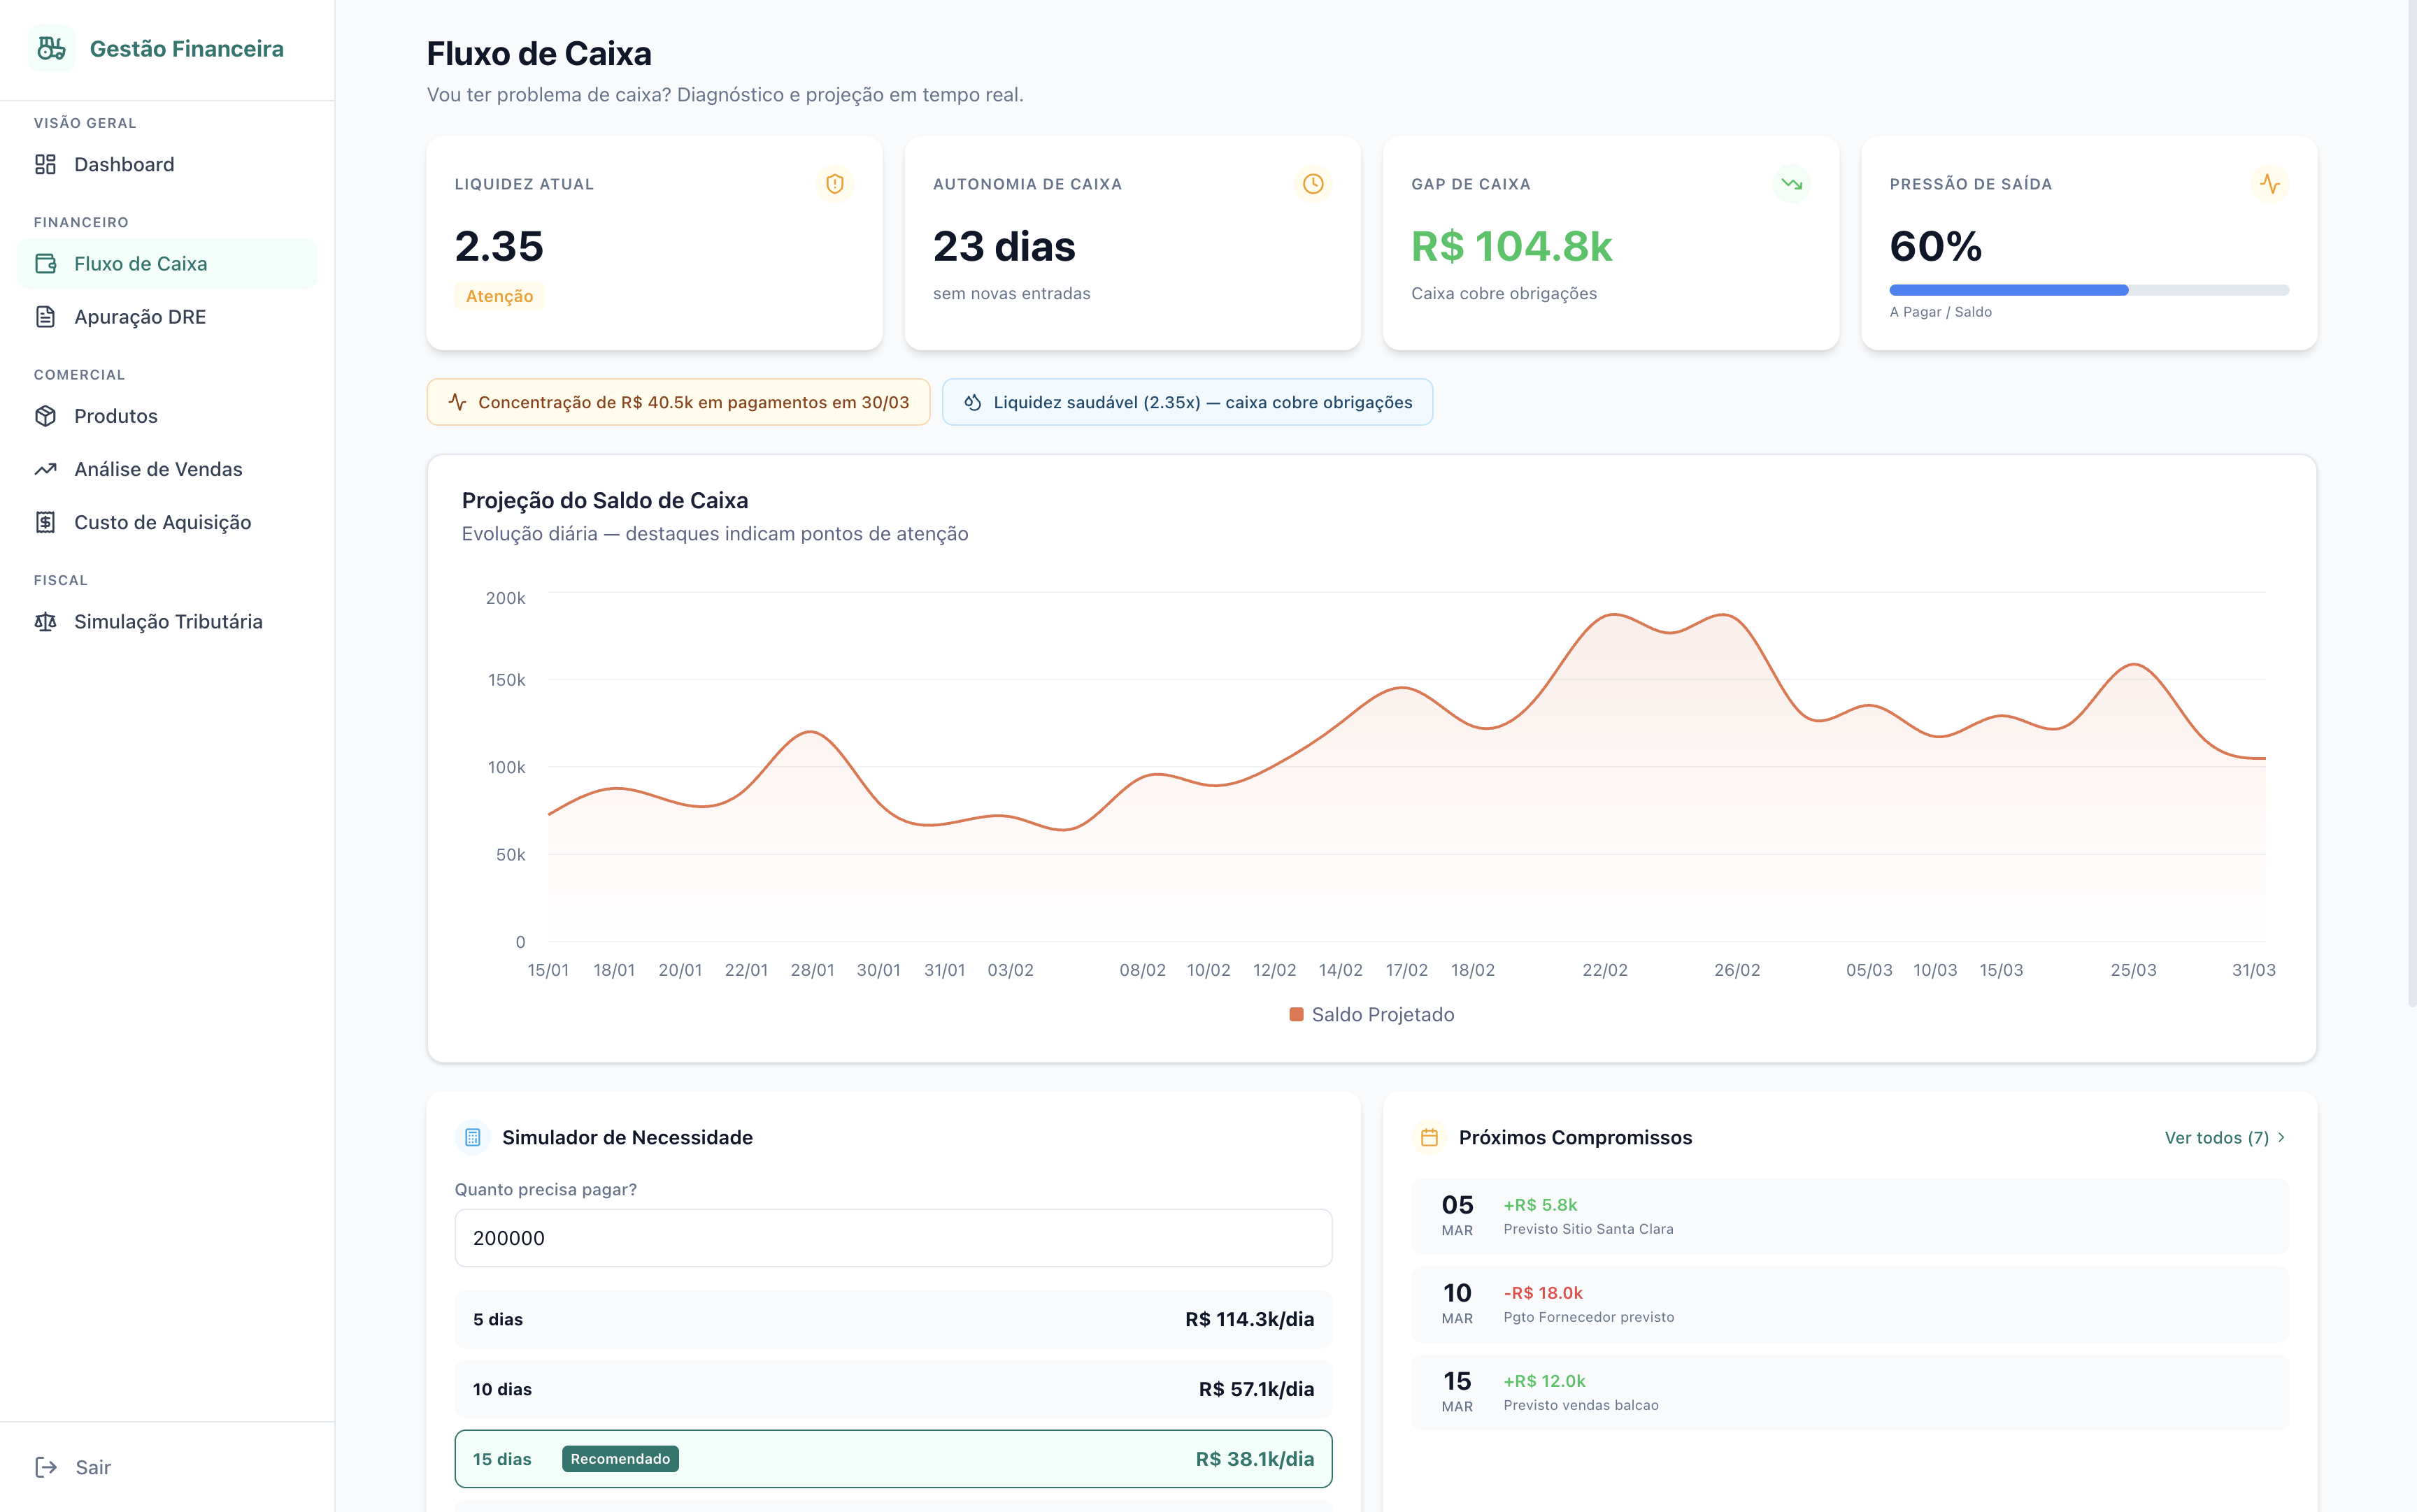The width and height of the screenshot is (2417, 1512).
Task: Click the Concentração de R$ 40.5k warning chip
Action: point(678,402)
